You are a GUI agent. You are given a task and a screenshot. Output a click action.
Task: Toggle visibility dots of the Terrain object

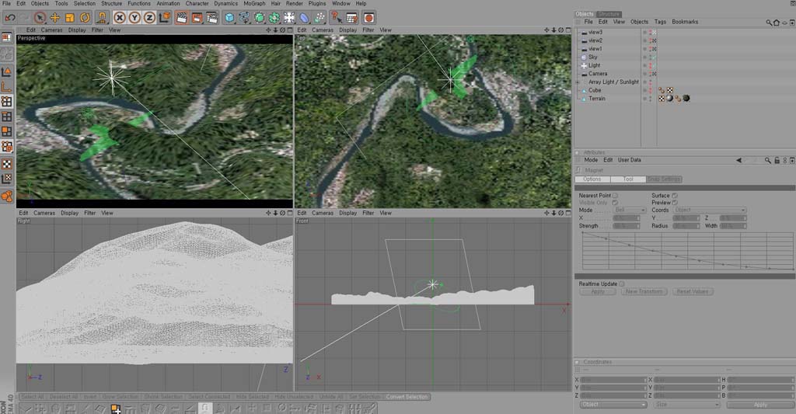tap(651, 99)
